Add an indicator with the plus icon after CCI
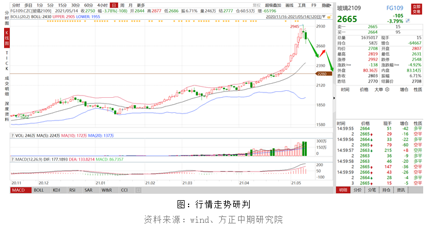The image size is (429, 231). click(139, 190)
